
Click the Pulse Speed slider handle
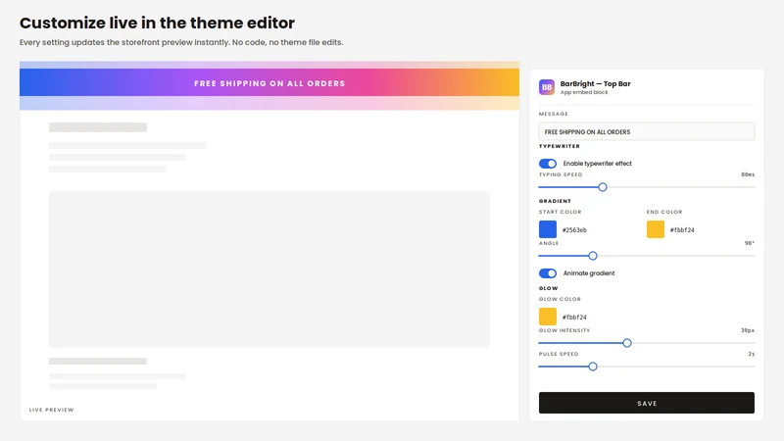593,367
